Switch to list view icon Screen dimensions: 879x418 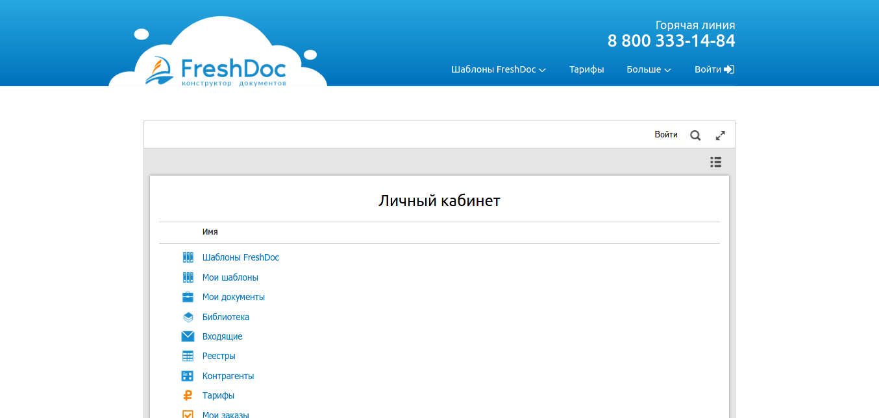pyautogui.click(x=715, y=162)
